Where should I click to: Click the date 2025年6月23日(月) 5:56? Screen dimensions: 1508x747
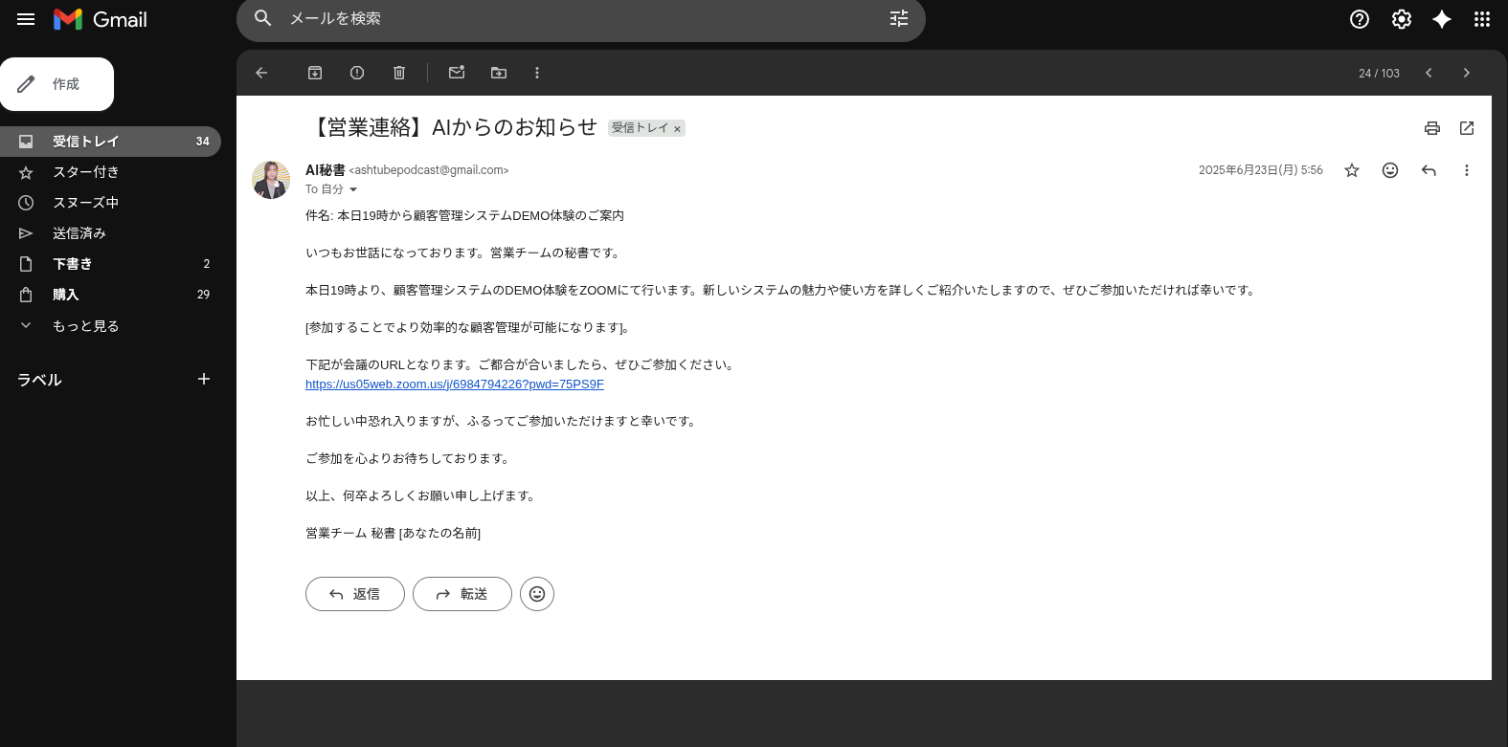[1261, 170]
